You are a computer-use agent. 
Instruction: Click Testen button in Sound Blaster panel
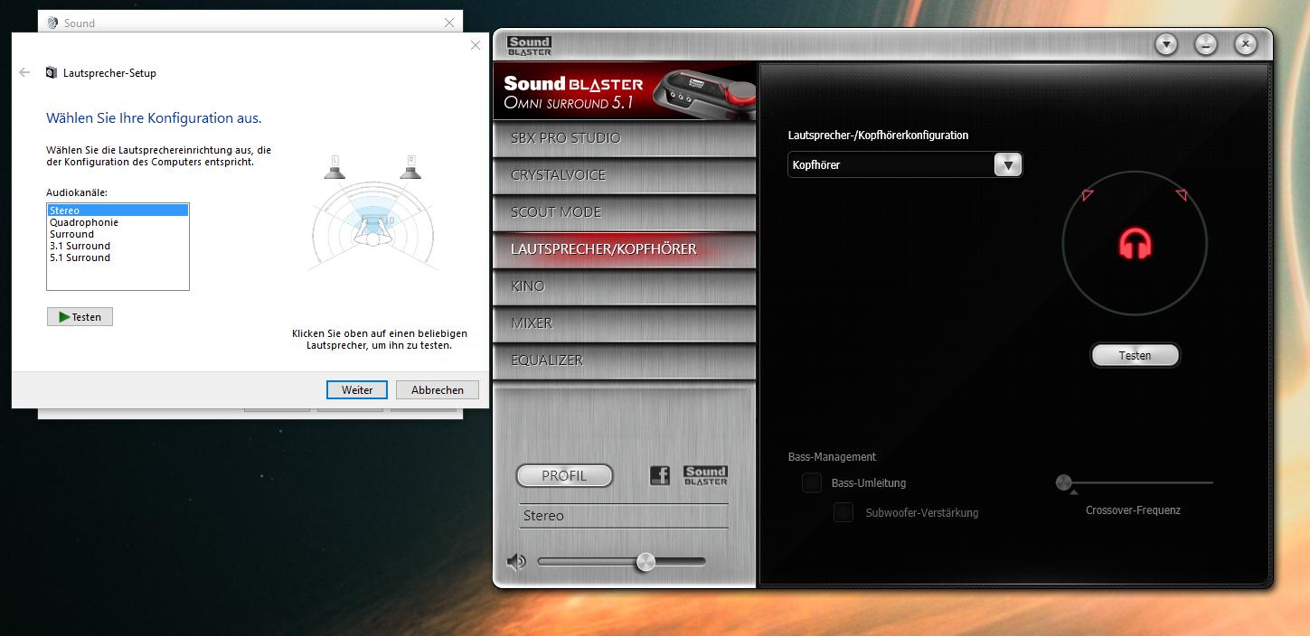click(x=1135, y=355)
